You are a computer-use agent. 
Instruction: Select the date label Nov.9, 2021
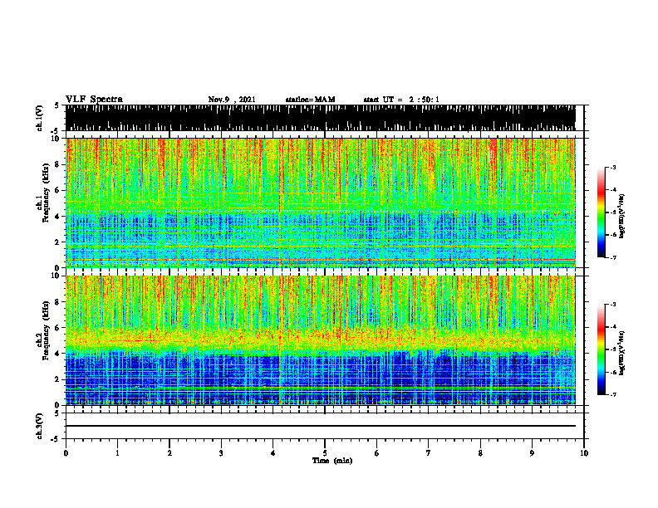pos(232,100)
